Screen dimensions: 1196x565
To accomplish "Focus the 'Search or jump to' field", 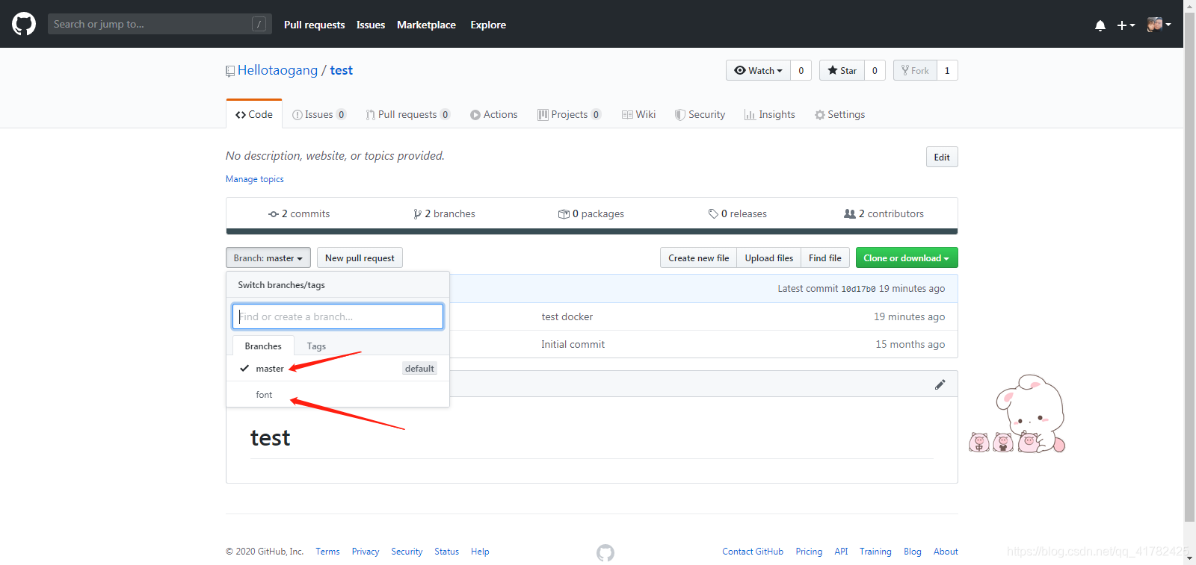I will click(x=159, y=24).
